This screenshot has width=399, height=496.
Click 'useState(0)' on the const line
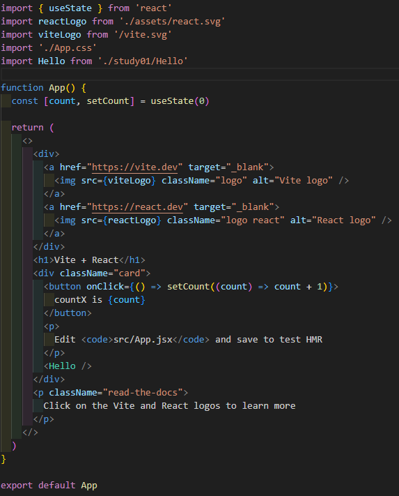click(180, 101)
